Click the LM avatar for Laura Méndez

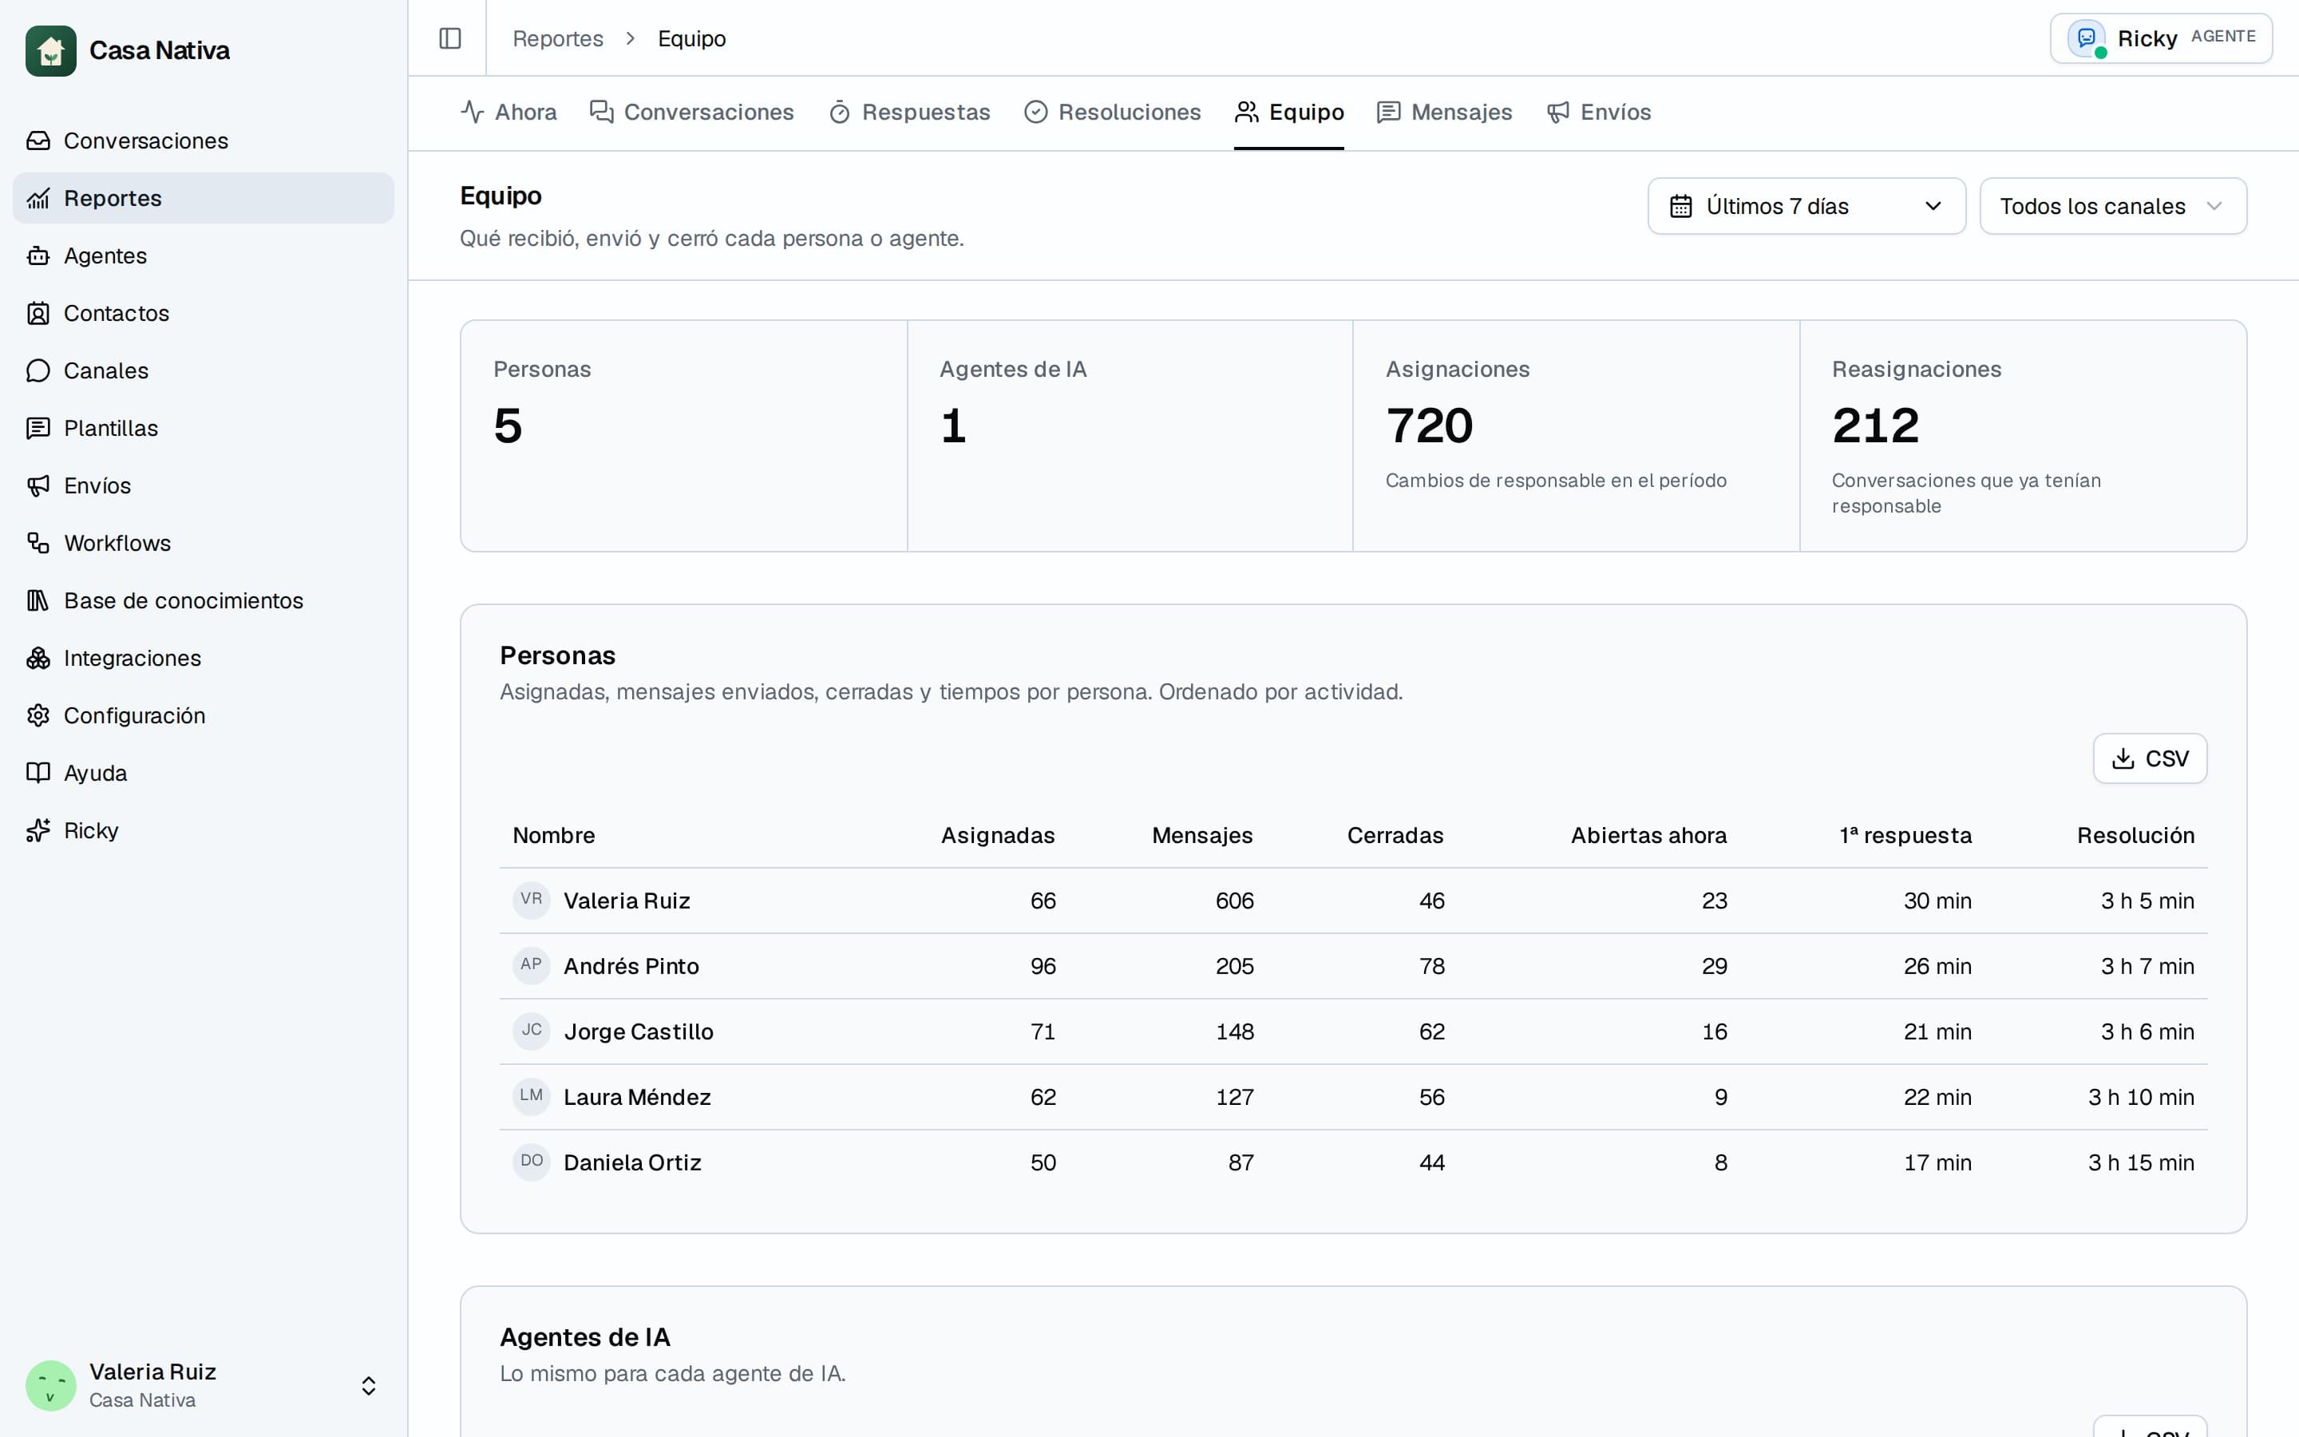531,1097
